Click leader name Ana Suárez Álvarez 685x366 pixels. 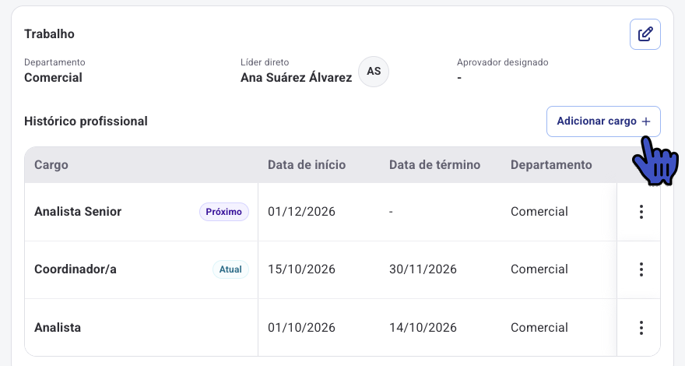point(297,77)
